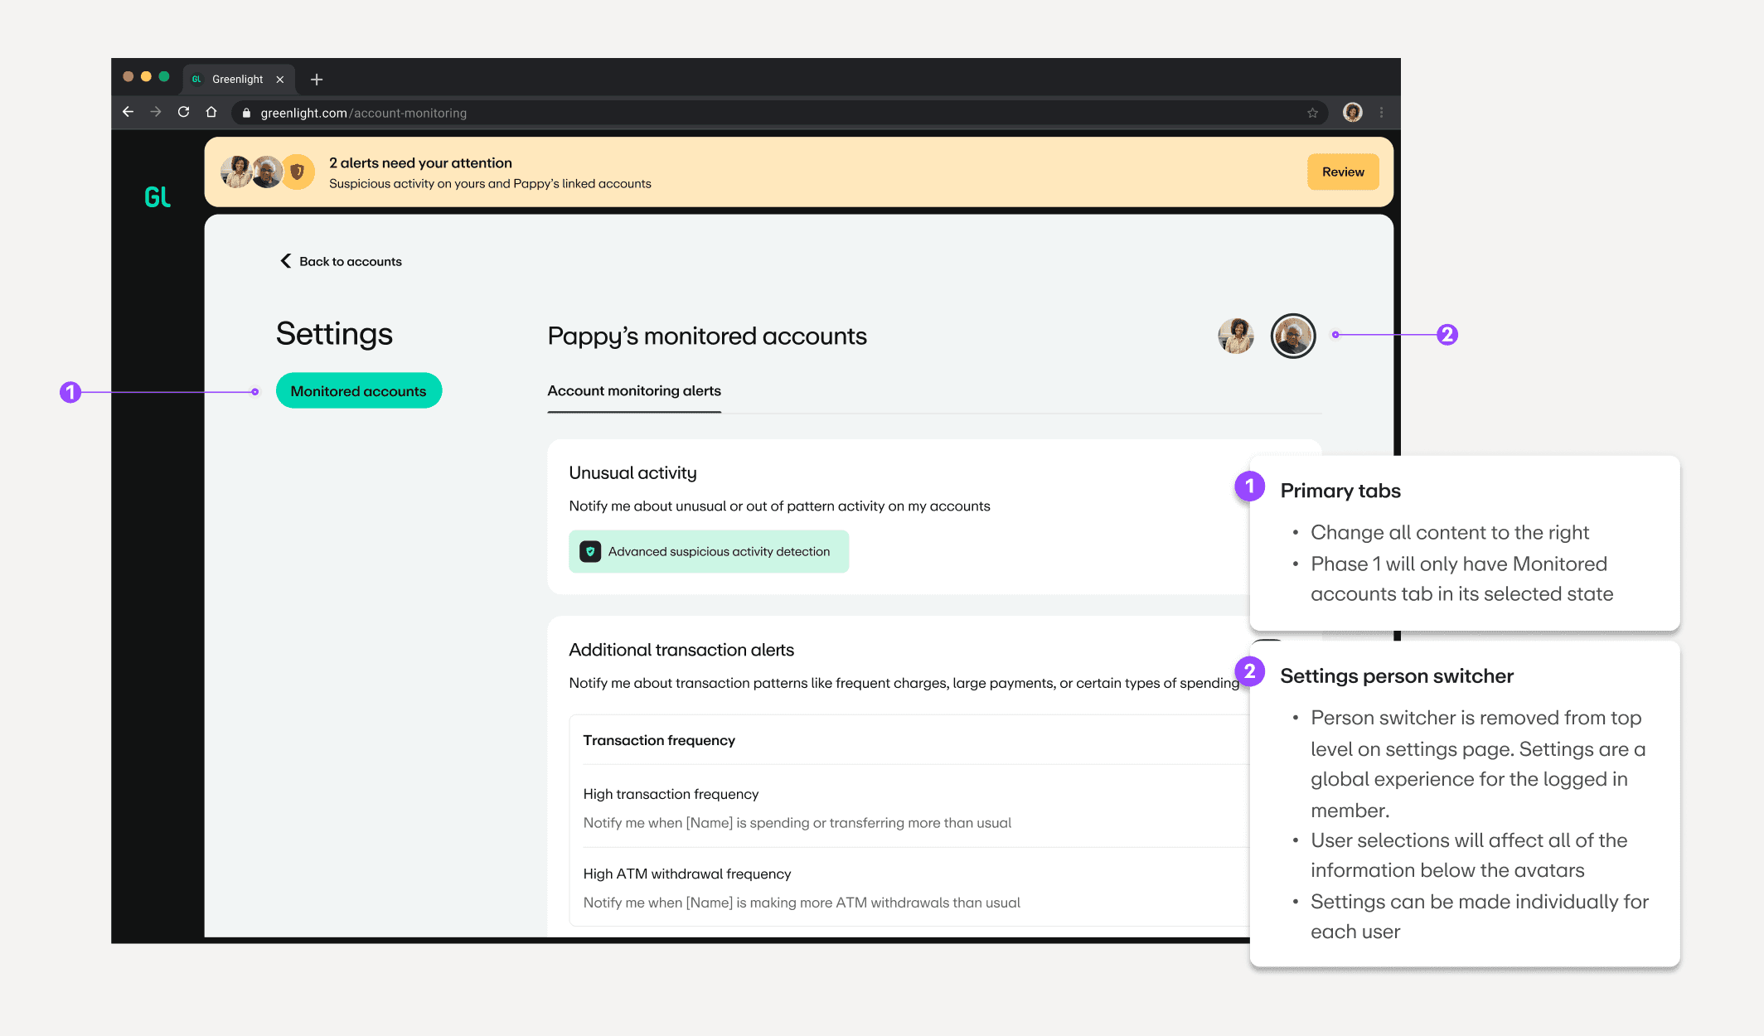Viewport: 1764px width, 1036px height.
Task: Open browser three-dot menu
Action: 1381,113
